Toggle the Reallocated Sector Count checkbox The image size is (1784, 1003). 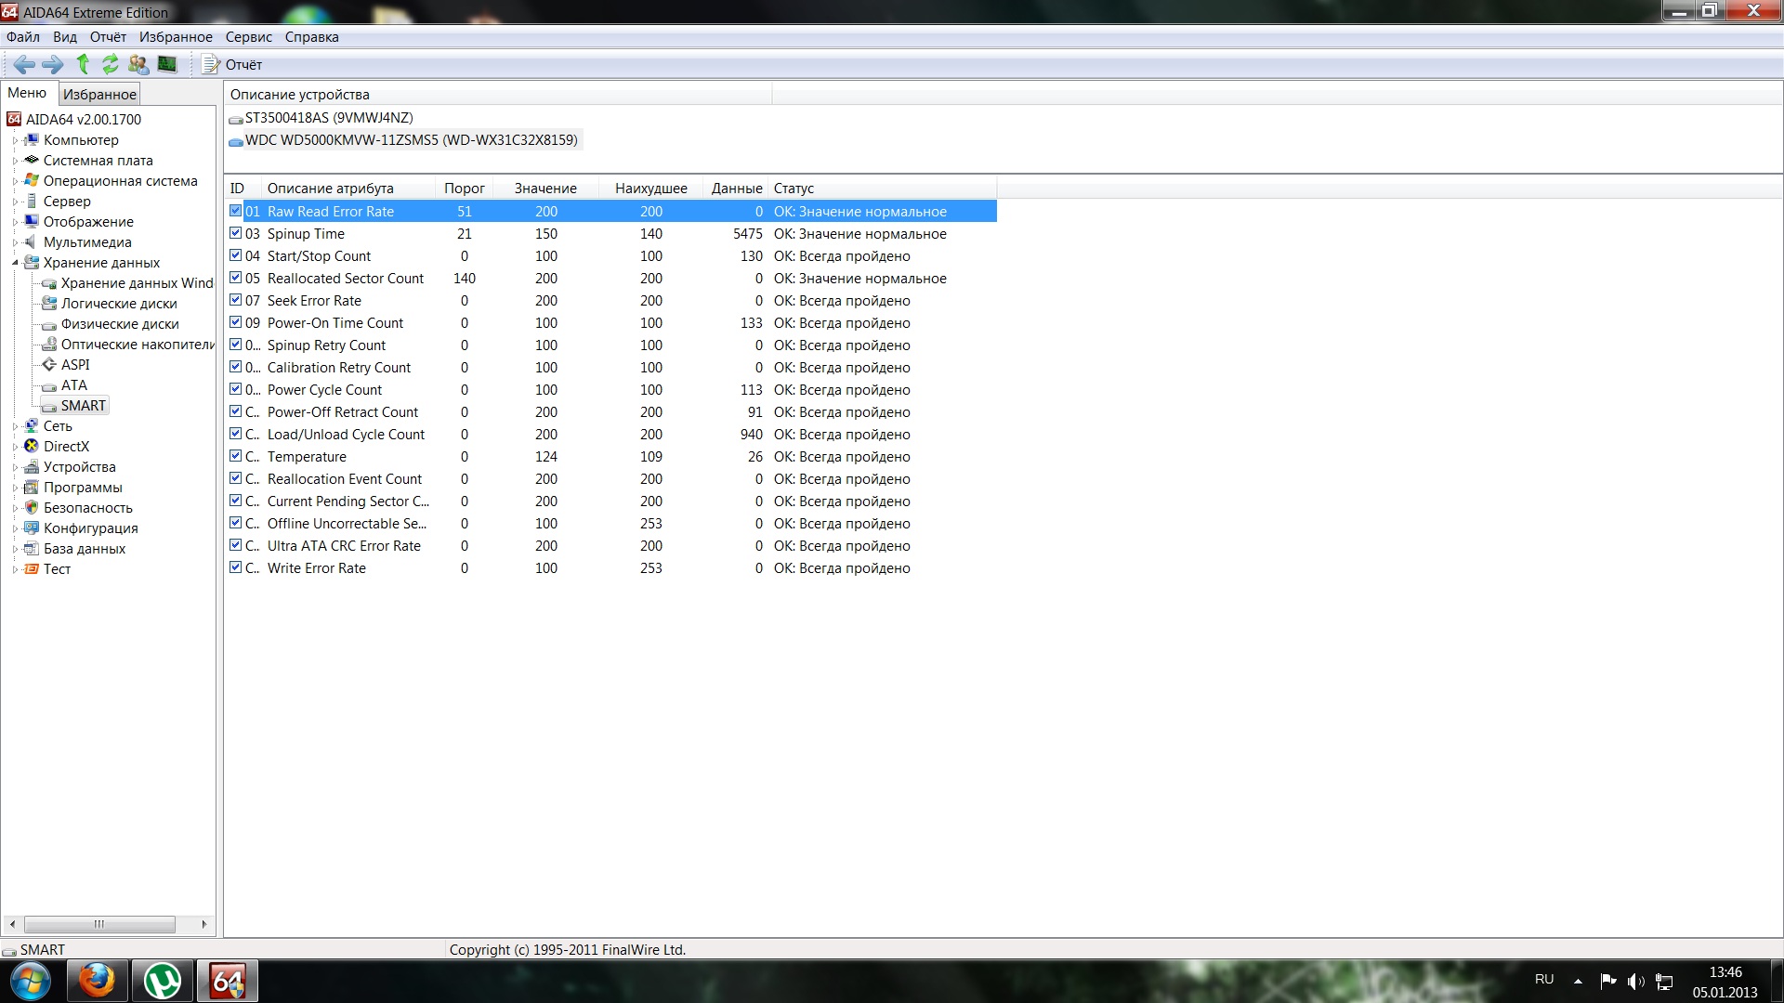tap(236, 278)
